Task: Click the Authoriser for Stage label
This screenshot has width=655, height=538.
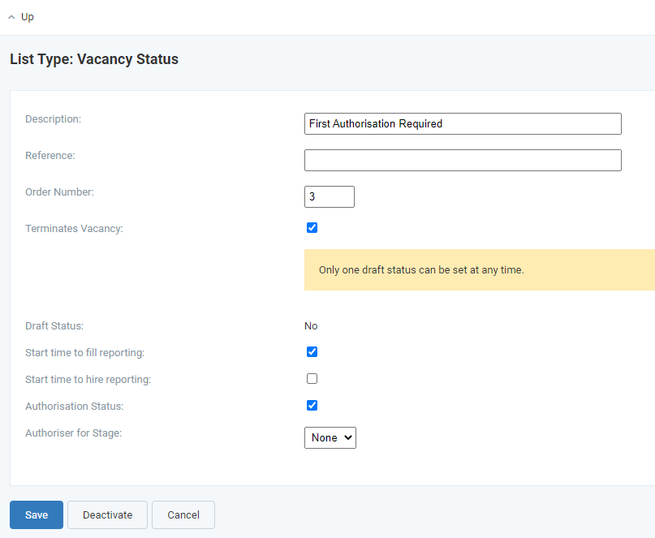Action: point(74,433)
